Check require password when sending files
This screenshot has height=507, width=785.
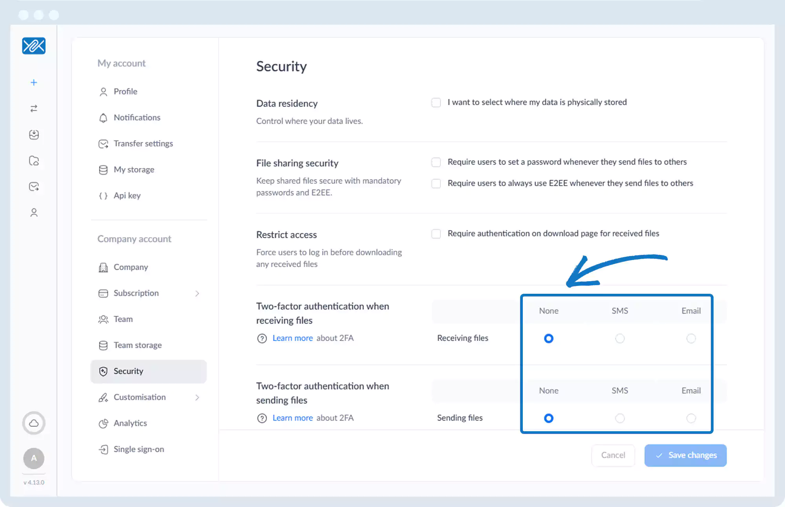[x=436, y=162]
